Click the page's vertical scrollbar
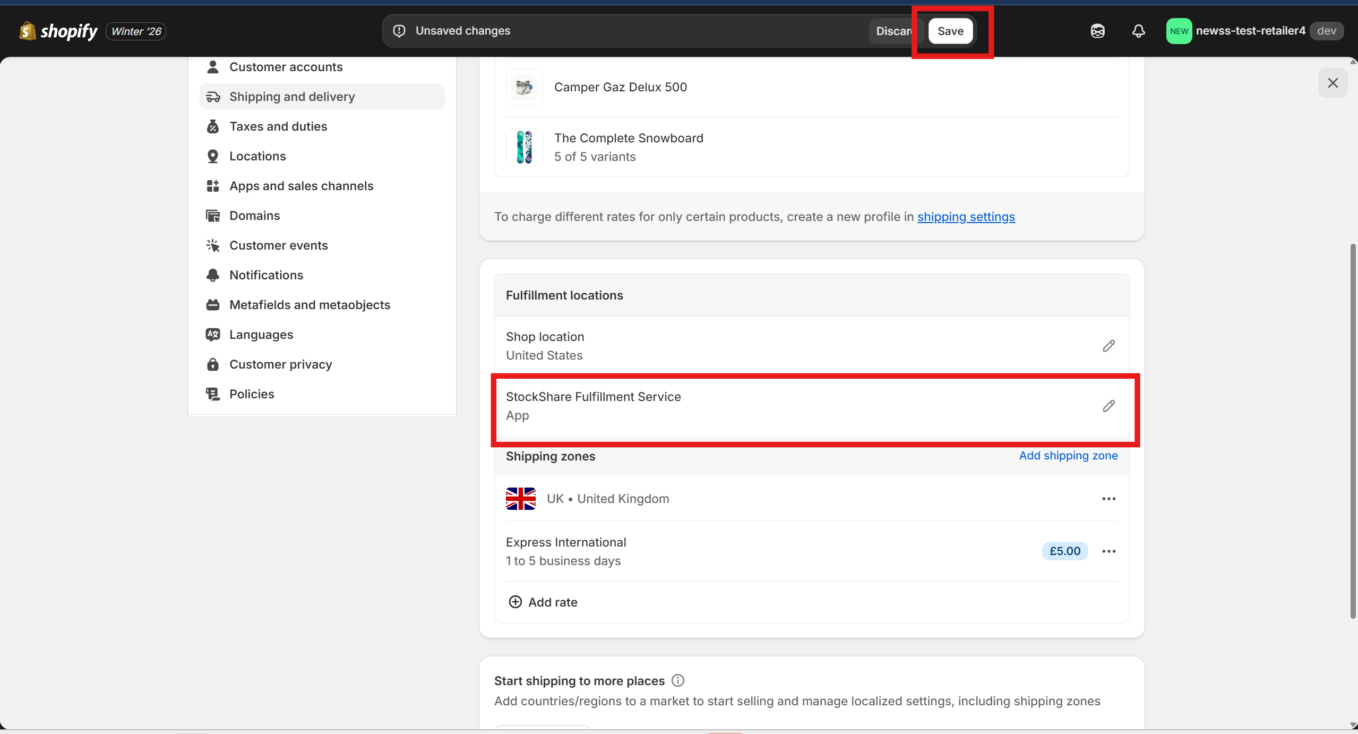Image resolution: width=1358 pixels, height=734 pixels. [1353, 430]
